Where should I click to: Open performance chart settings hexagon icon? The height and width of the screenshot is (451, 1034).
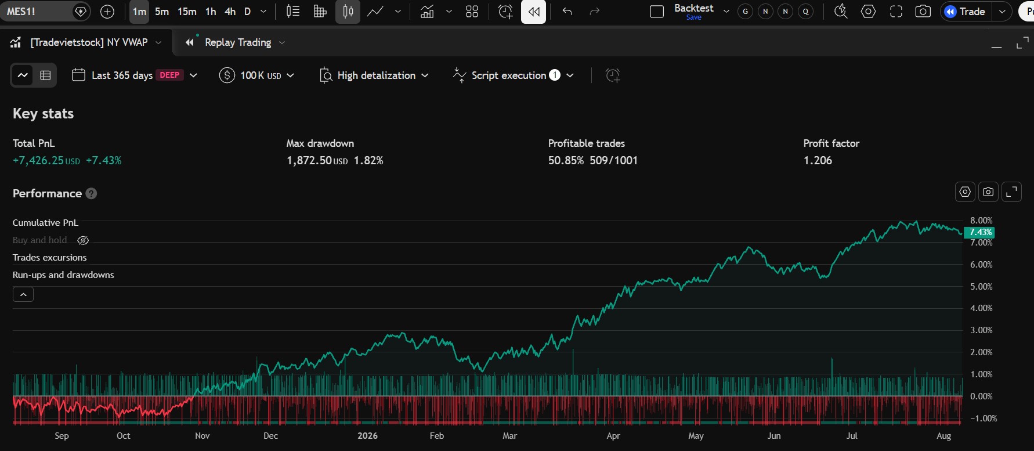pos(965,192)
